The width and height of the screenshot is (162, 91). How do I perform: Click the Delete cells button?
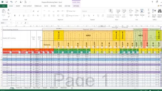[x=137, y=13]
